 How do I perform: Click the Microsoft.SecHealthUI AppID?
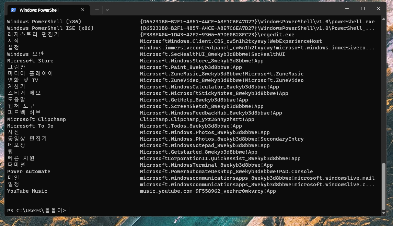212,54
